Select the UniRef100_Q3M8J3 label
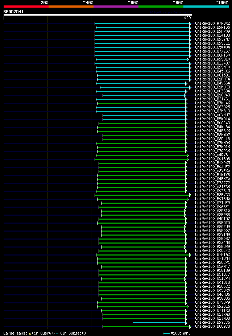Image resolution: width=232 pixels, height=336 pixels. coord(212,111)
